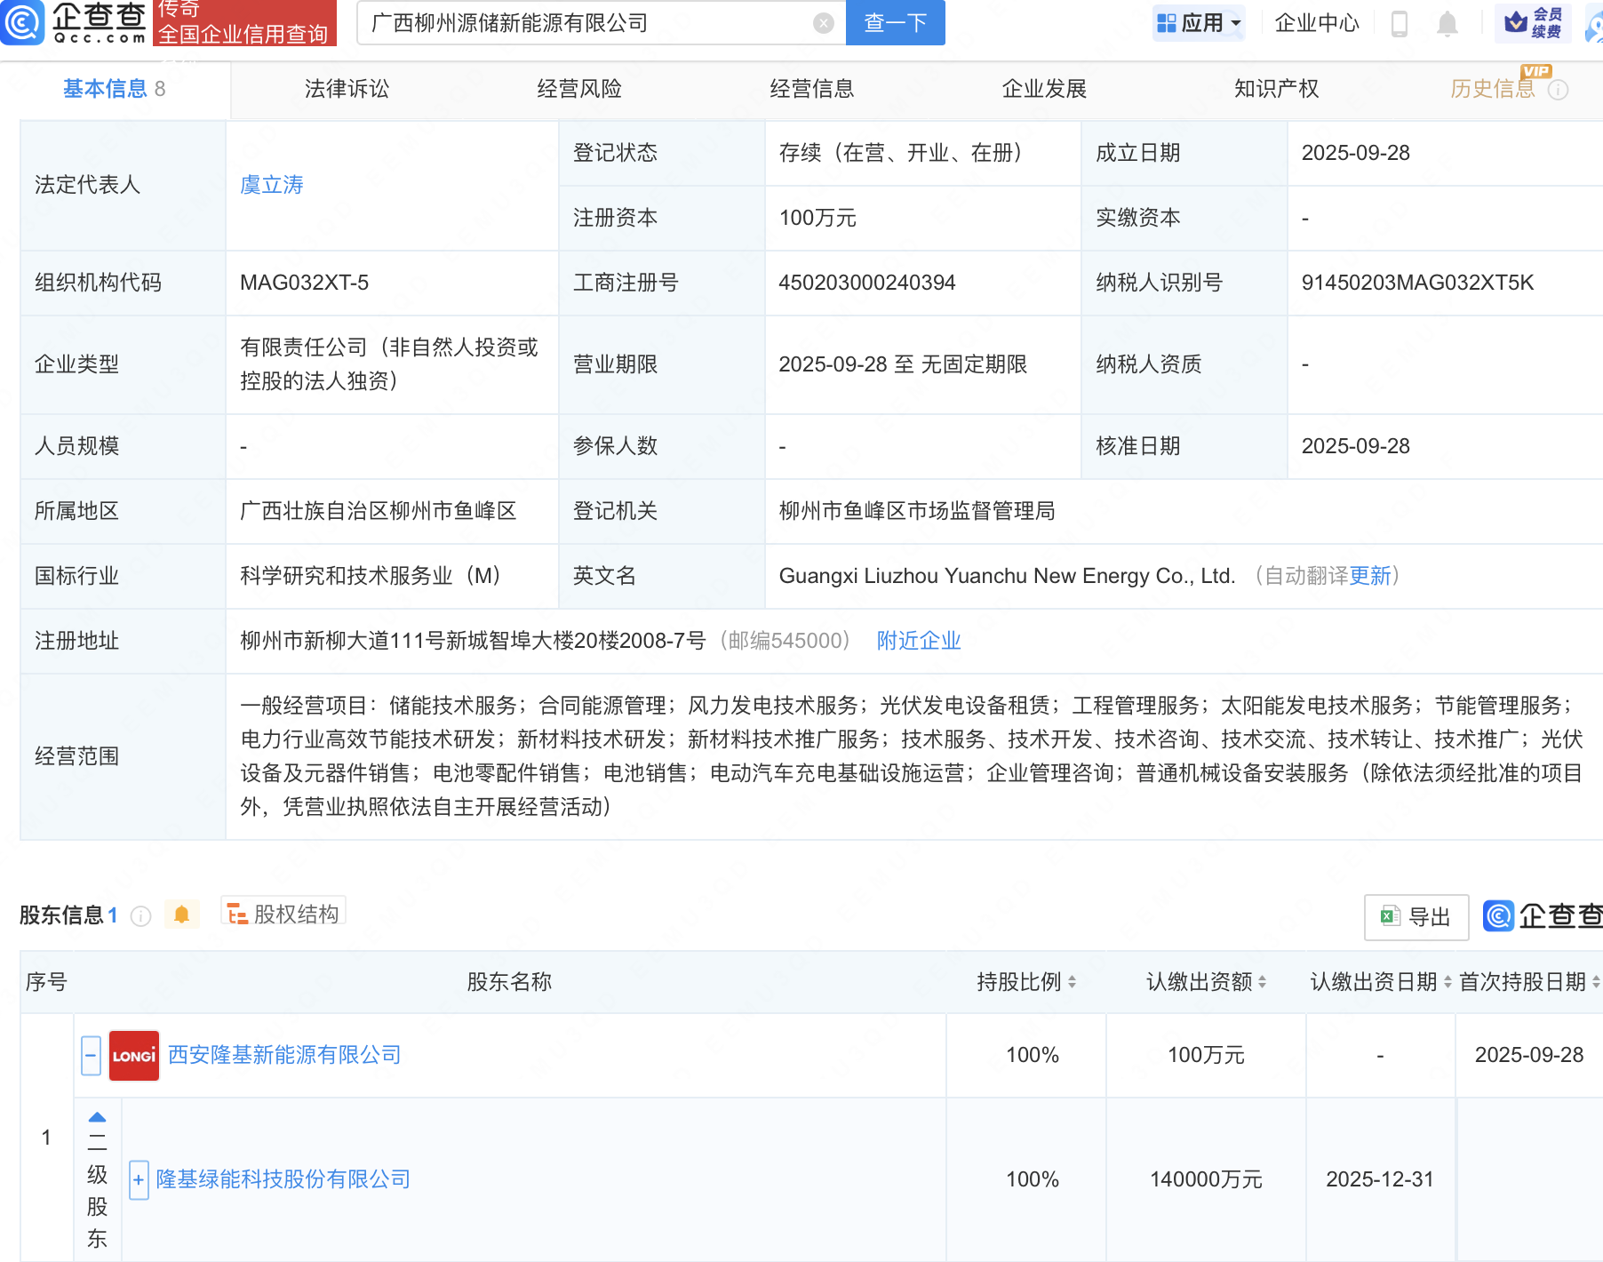Switch to the 法律诉讼 tab
This screenshot has width=1603, height=1262.
click(347, 89)
